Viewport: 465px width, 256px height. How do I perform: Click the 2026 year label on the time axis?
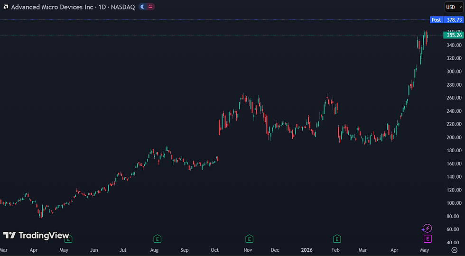(307, 250)
